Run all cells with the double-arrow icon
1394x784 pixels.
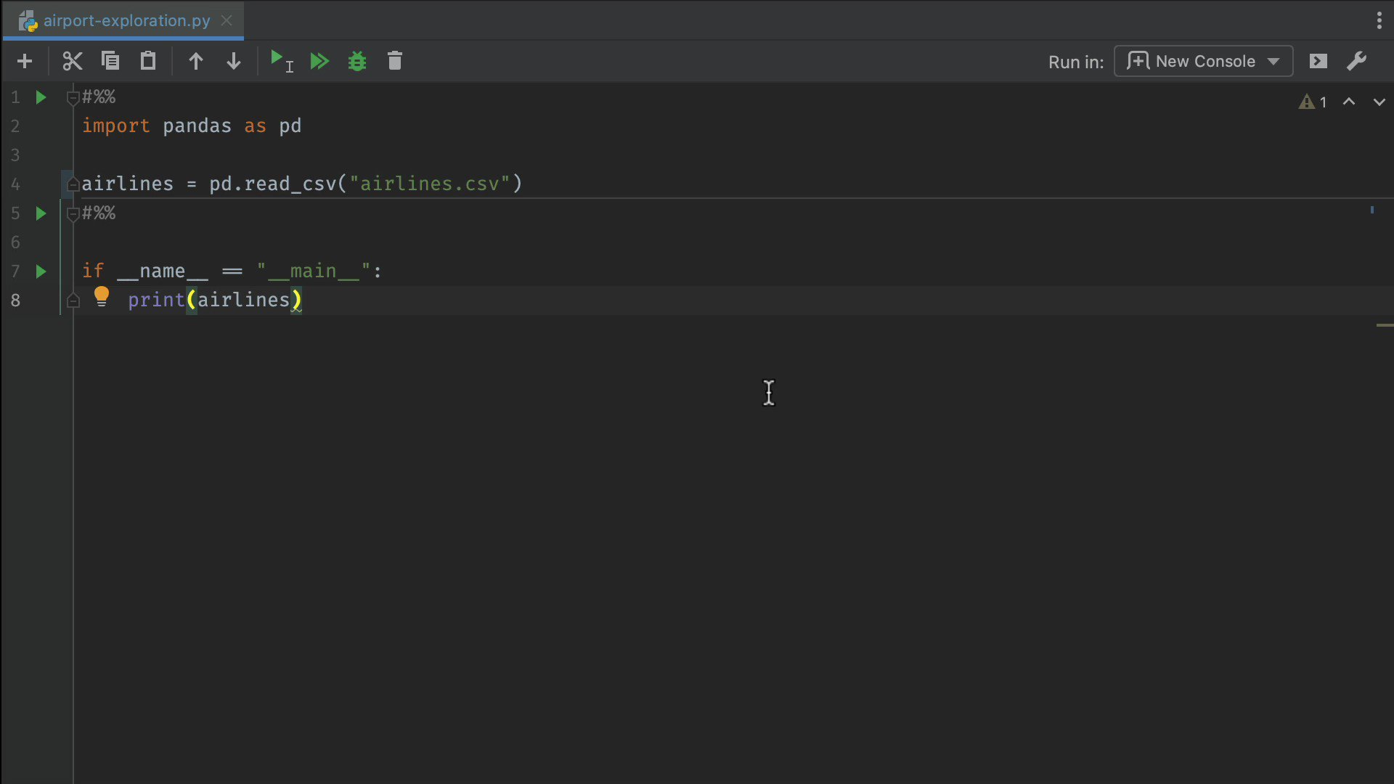point(319,61)
